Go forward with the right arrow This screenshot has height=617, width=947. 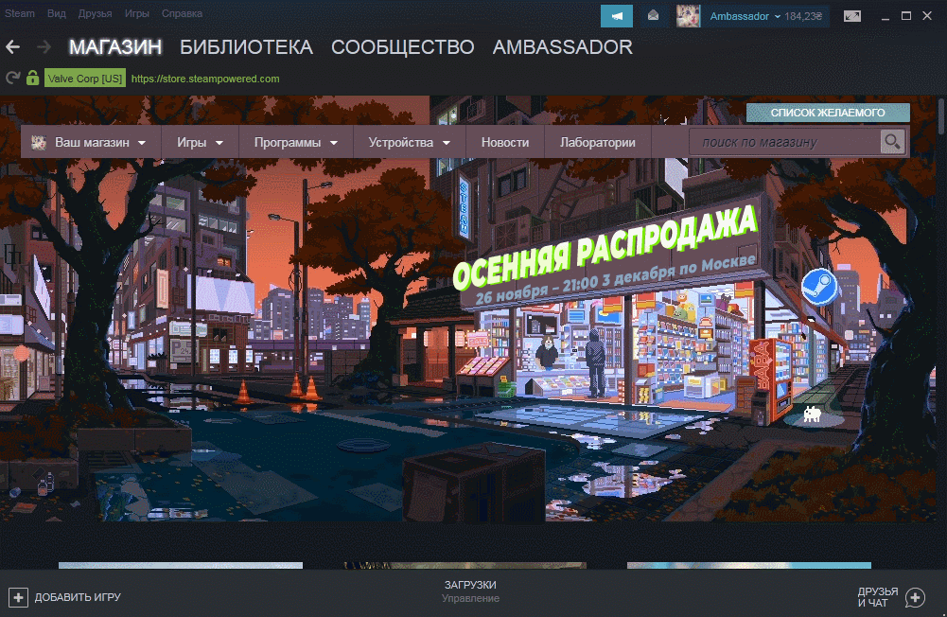(44, 46)
